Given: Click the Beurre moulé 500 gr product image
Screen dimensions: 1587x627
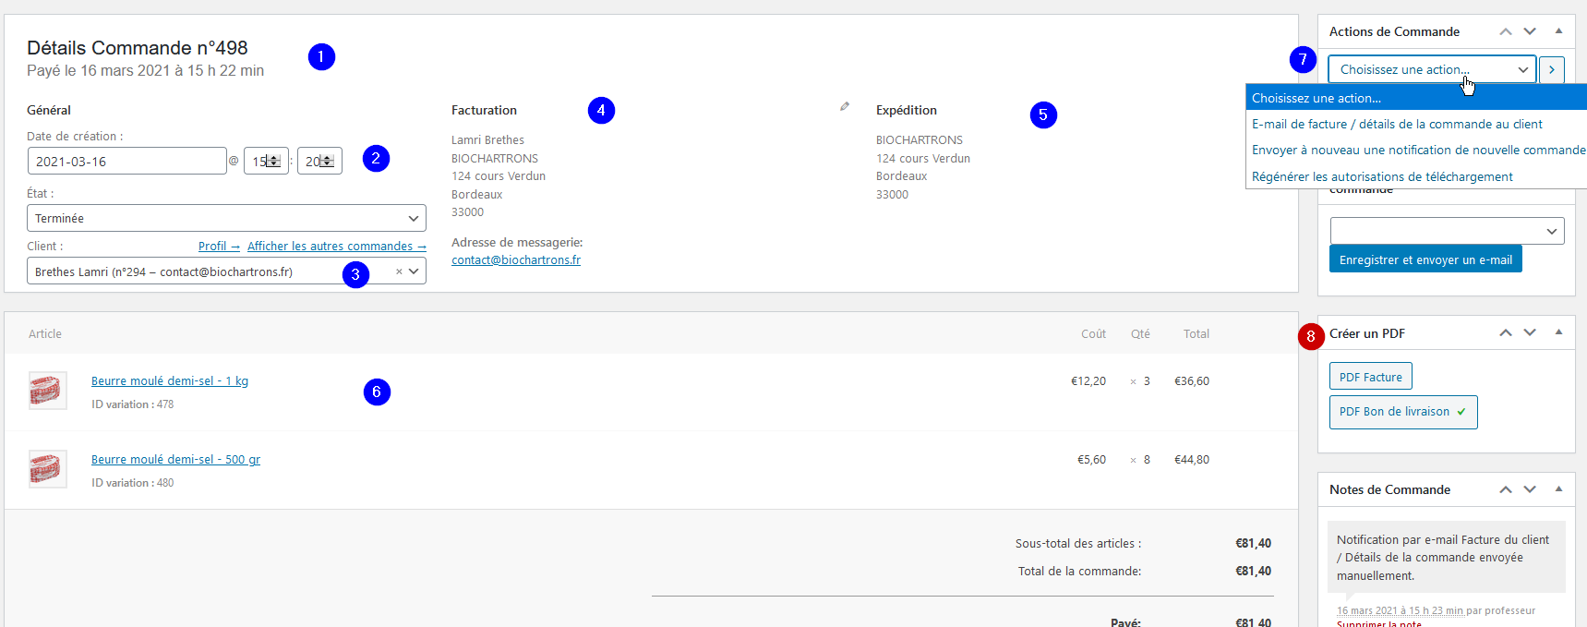Looking at the screenshot, I should point(48,469).
